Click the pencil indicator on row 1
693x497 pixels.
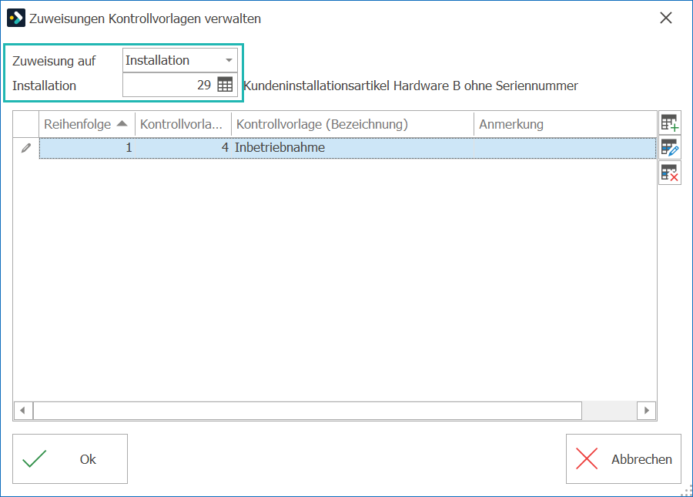click(x=26, y=148)
